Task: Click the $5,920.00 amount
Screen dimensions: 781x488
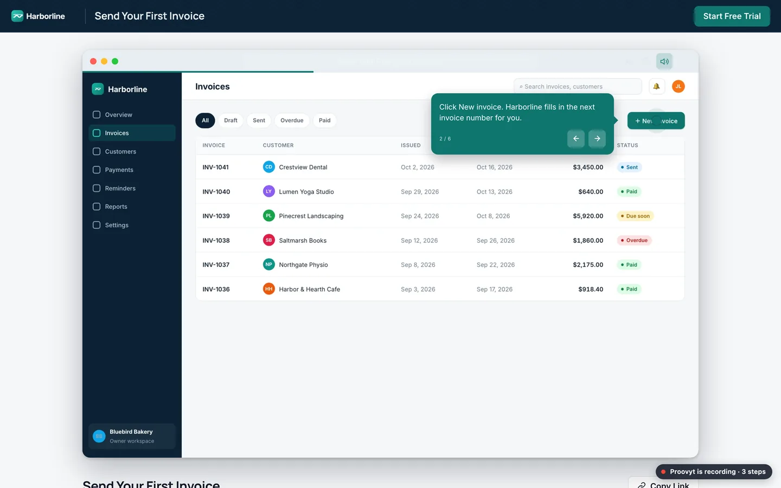Action: pyautogui.click(x=588, y=216)
